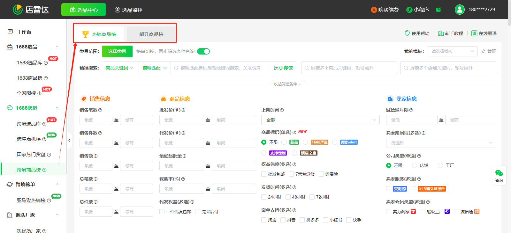Open 找优质厂家 in the sidebar
Screen dimensions: 511x233
[x=29, y=231]
